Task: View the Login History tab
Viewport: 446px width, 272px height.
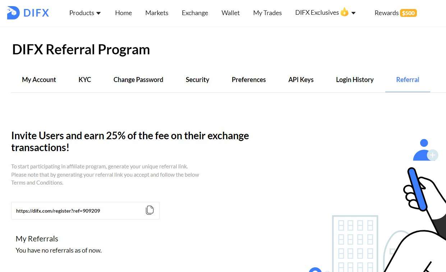Action: [x=355, y=80]
